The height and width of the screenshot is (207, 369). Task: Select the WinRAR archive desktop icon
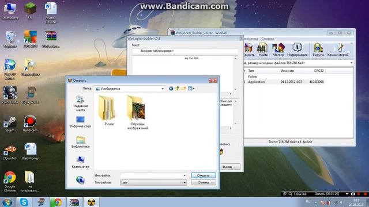(x=51, y=39)
